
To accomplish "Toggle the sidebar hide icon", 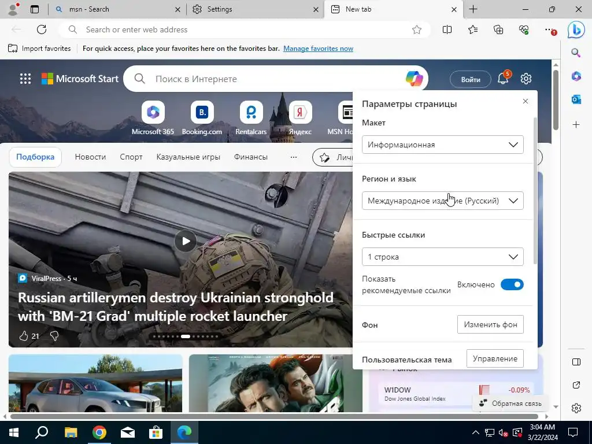I will point(576,362).
